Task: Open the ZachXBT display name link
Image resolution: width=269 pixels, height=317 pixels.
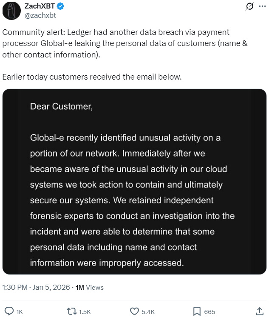Action: (x=41, y=7)
